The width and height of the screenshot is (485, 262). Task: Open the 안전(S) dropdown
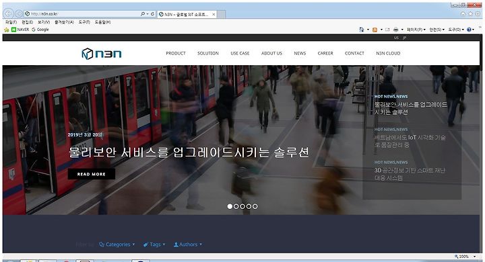(437, 30)
